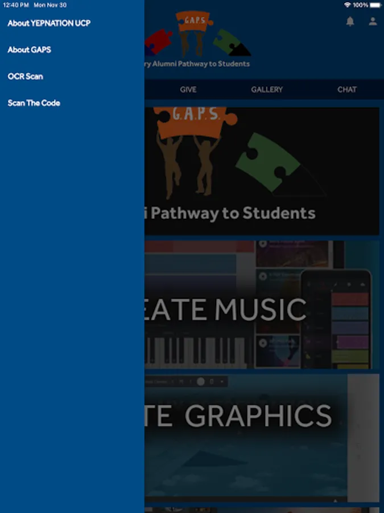Tap the 12:40 PM clock text

(x=16, y=5)
